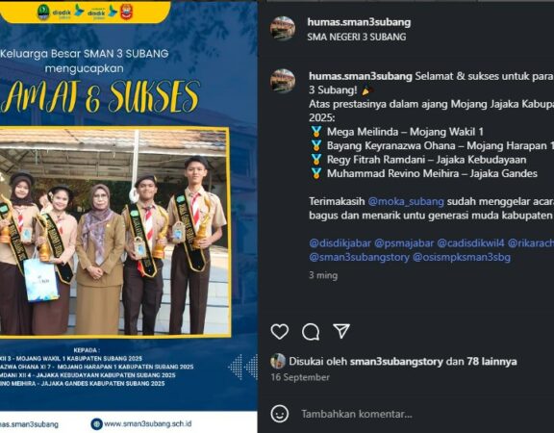
Task: Open humas.sman3subang profile picture in header
Action: point(283,29)
